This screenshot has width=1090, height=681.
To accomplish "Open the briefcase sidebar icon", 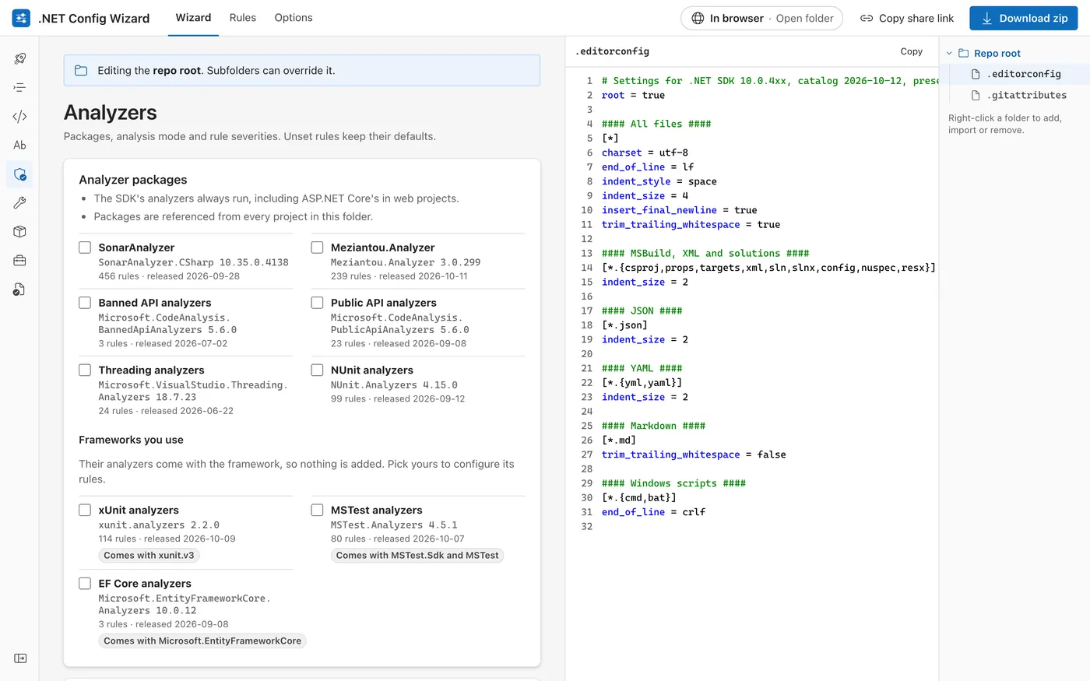I will coord(20,261).
